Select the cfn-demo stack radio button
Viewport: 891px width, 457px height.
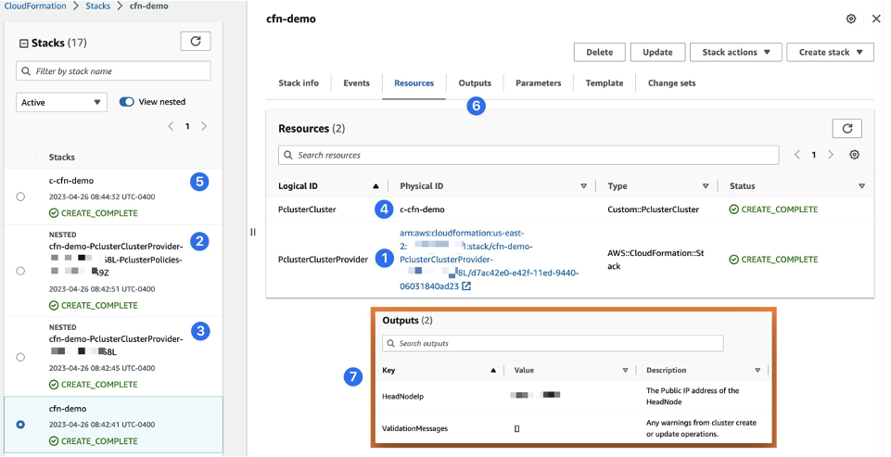click(20, 425)
